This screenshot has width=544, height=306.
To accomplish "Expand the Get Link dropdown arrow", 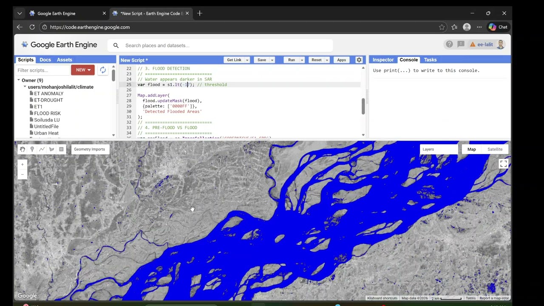I will (247, 60).
